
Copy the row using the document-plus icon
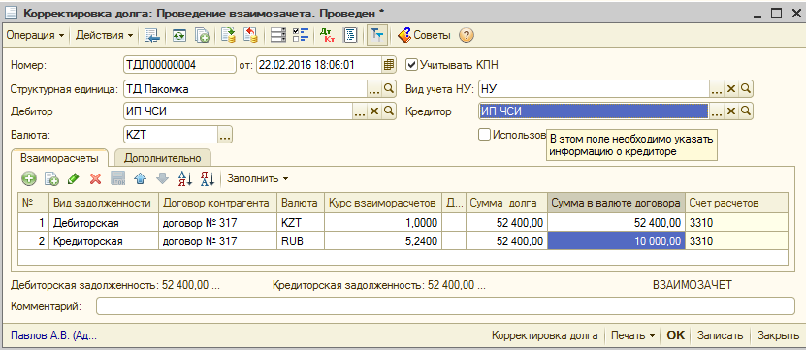tap(51, 178)
